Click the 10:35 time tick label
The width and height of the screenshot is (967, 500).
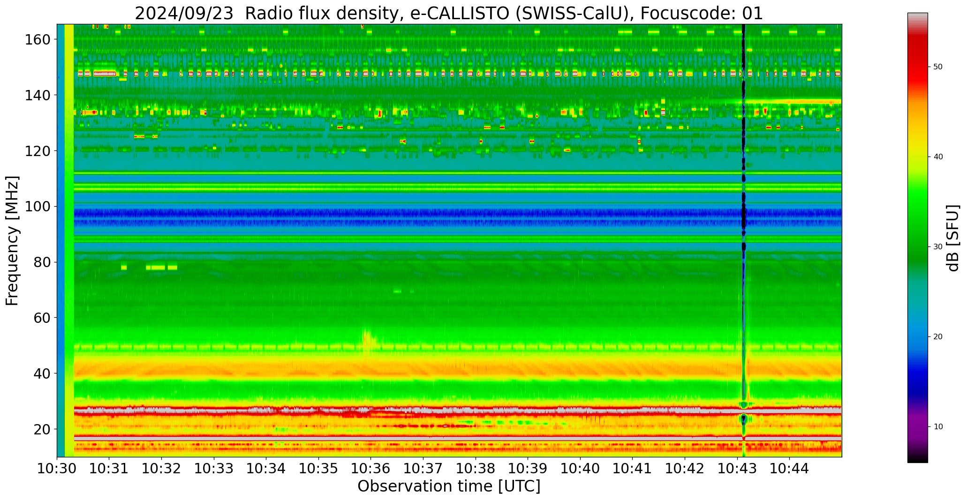(x=318, y=468)
